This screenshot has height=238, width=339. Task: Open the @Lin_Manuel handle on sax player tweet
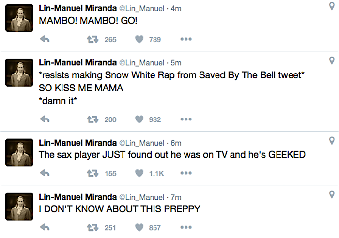pyautogui.click(x=142, y=143)
